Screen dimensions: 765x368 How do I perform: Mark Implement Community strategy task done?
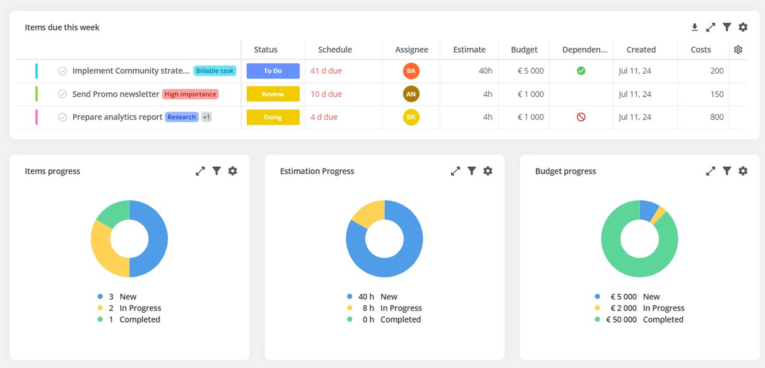point(62,71)
